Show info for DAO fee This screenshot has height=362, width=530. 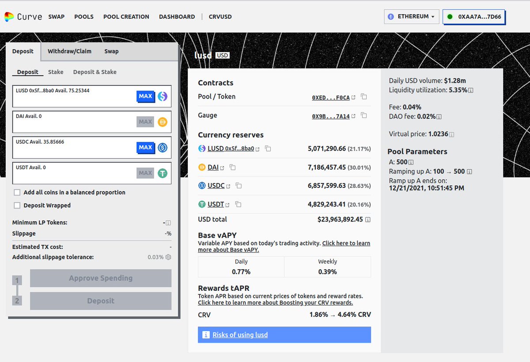[x=439, y=117]
